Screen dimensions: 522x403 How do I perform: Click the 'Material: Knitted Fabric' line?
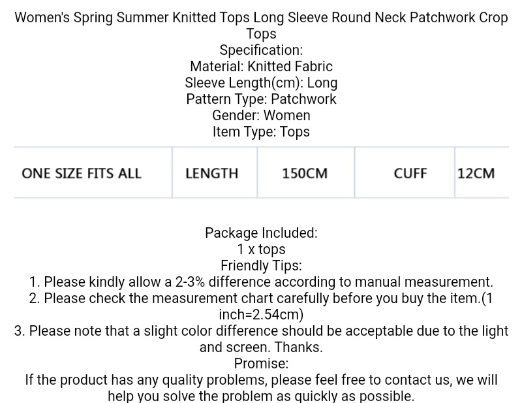261,67
